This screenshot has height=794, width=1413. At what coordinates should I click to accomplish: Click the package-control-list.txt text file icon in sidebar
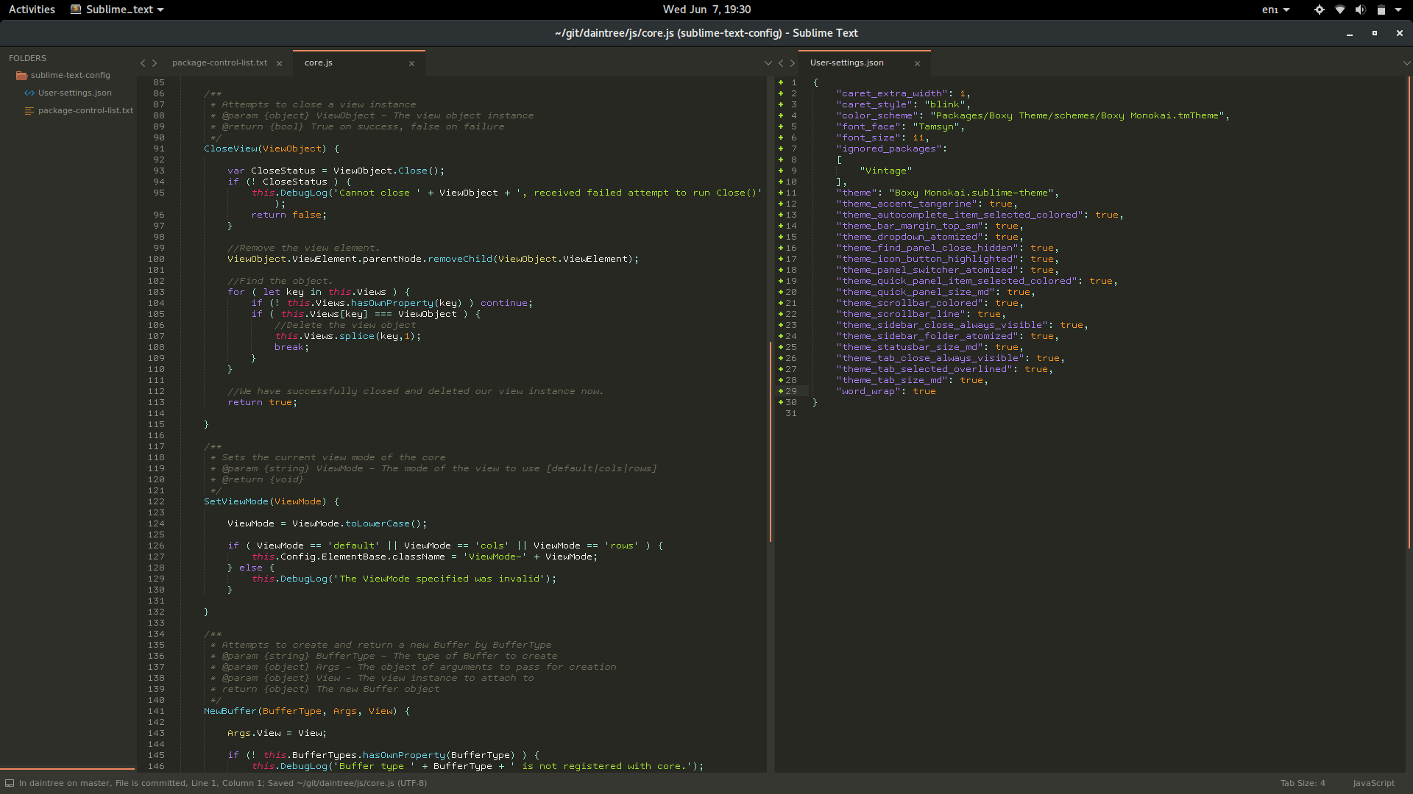coord(29,111)
